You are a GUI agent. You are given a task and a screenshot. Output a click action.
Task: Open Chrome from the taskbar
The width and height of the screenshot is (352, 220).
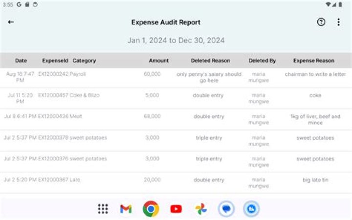[x=151, y=209]
